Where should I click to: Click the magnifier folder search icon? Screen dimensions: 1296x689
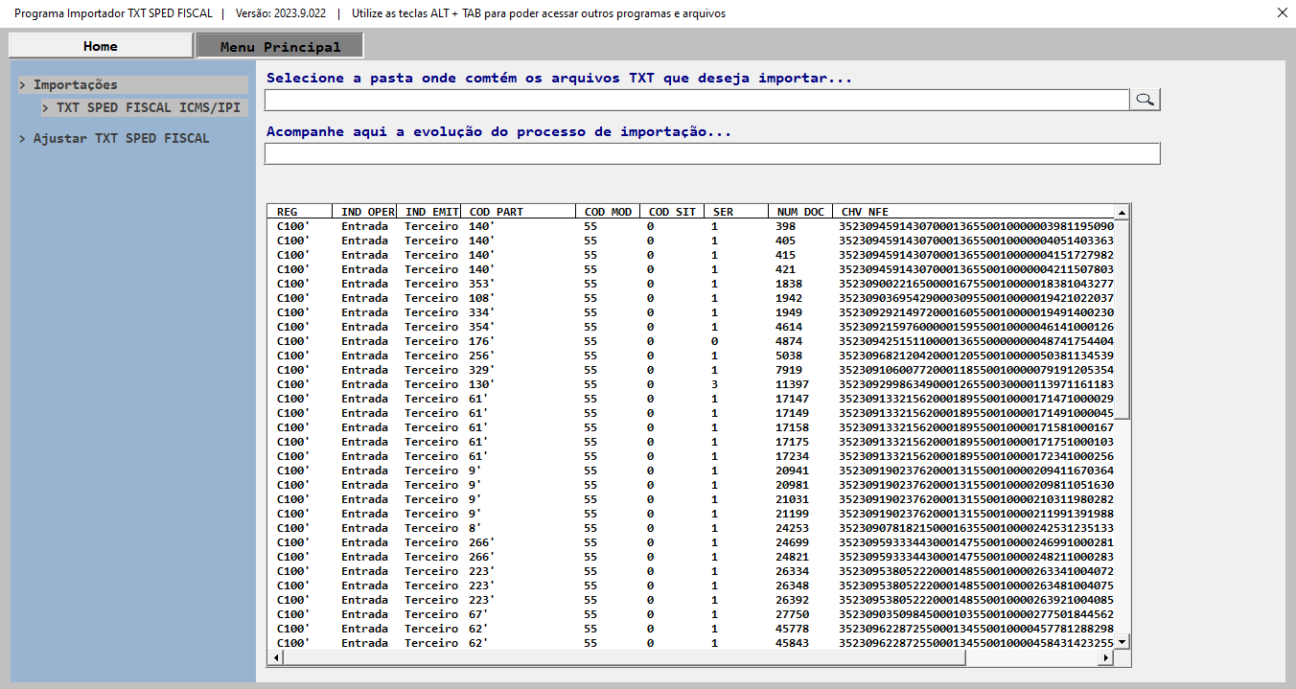1145,100
